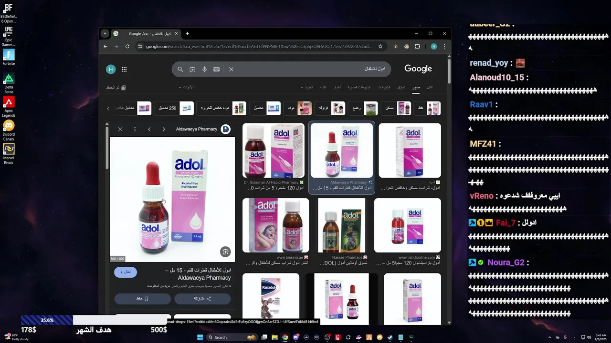This screenshot has height=343, width=611.
Task: Launch the Fortnite desktop shortcut
Action: (x=9, y=57)
